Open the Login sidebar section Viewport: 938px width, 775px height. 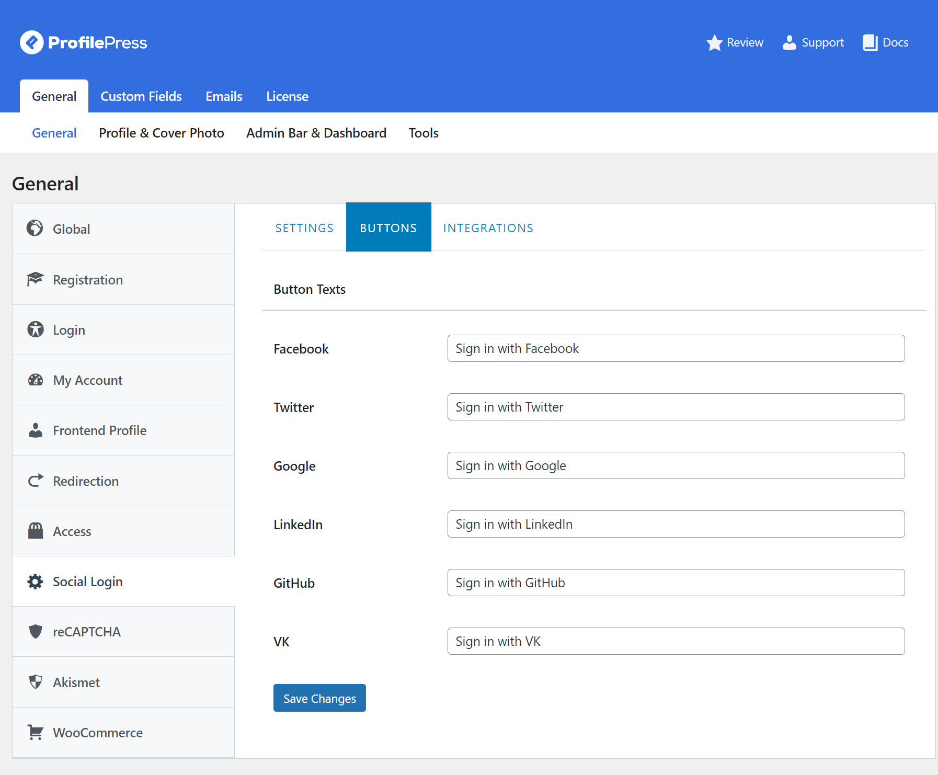pos(123,330)
